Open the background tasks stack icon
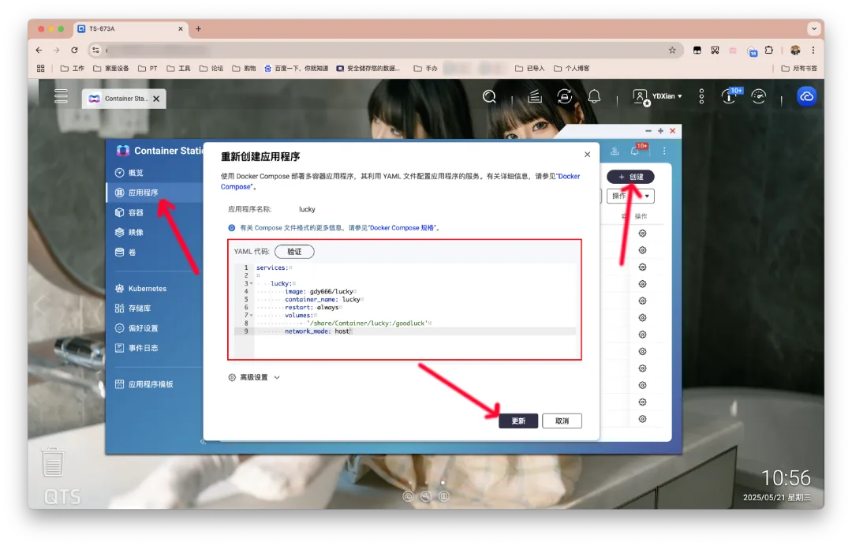Image resolution: width=852 pixels, height=546 pixels. click(535, 96)
